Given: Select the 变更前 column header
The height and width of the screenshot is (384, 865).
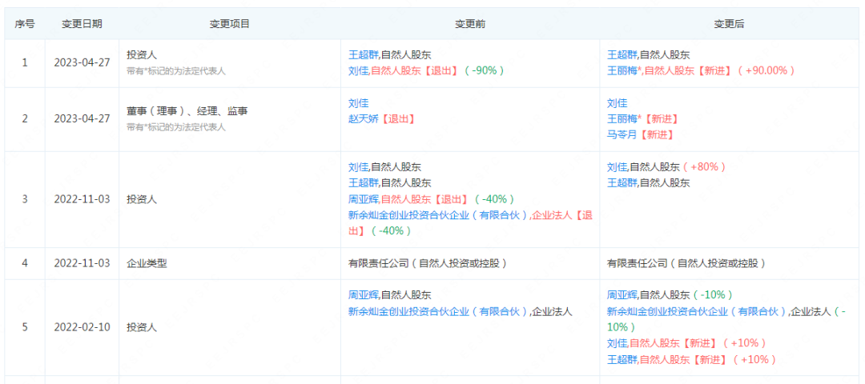Looking at the screenshot, I should [x=469, y=24].
